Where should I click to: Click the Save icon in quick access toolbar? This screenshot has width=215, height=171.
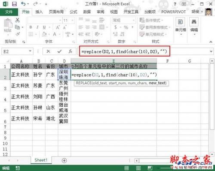point(14,4)
